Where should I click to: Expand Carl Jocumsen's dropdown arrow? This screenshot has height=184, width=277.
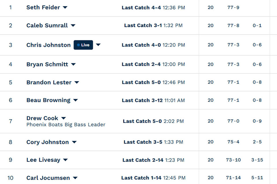tap(75, 178)
